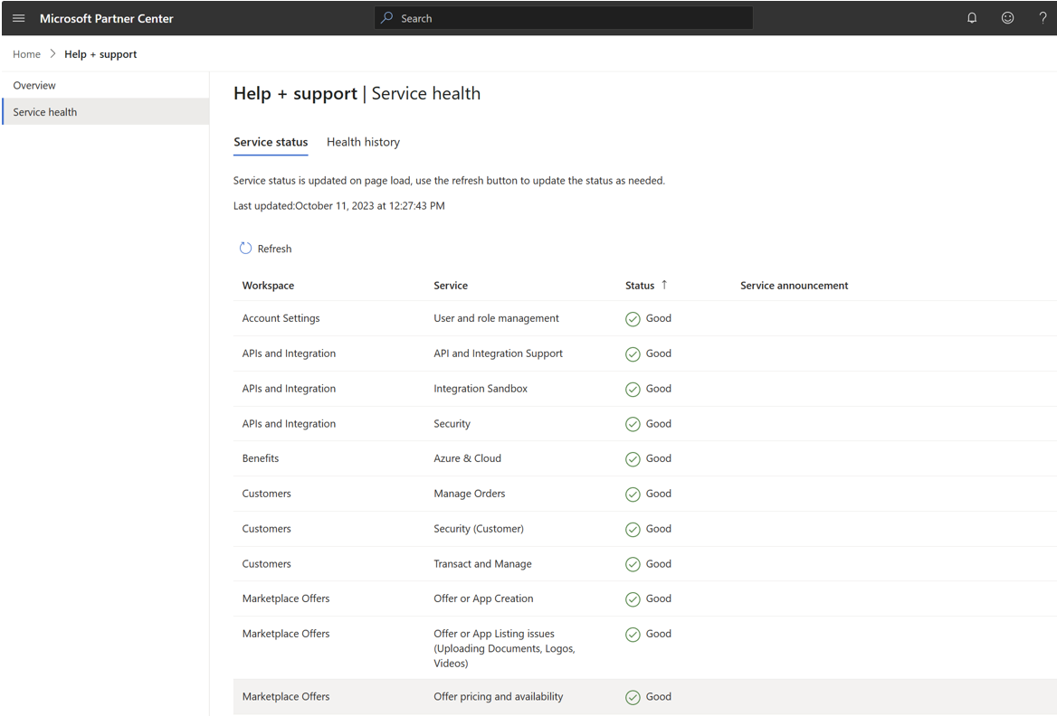Click the Good status checkmark for Azure & Cloud
Image resolution: width=1057 pixels, height=716 pixels.
point(633,459)
